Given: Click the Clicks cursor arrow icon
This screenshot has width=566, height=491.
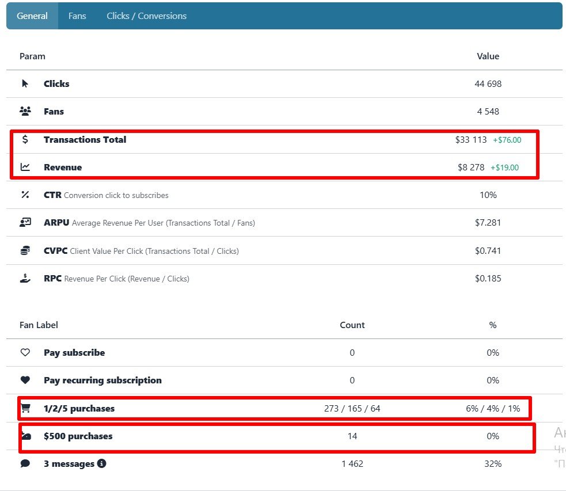Looking at the screenshot, I should (25, 83).
